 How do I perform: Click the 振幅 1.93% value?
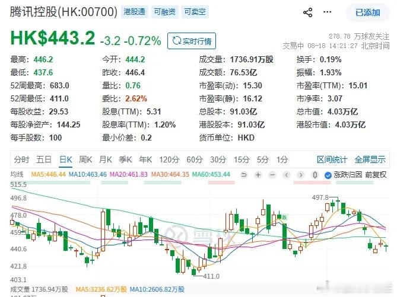(x=331, y=72)
